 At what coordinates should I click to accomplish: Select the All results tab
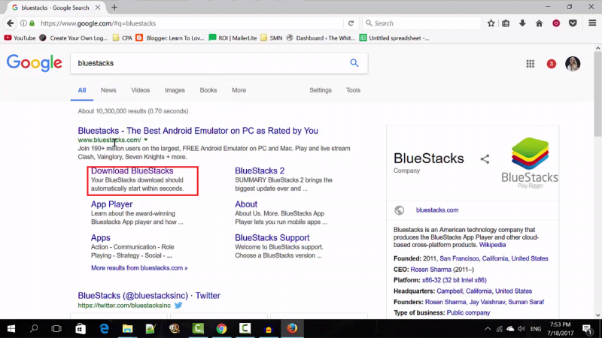pyautogui.click(x=82, y=90)
